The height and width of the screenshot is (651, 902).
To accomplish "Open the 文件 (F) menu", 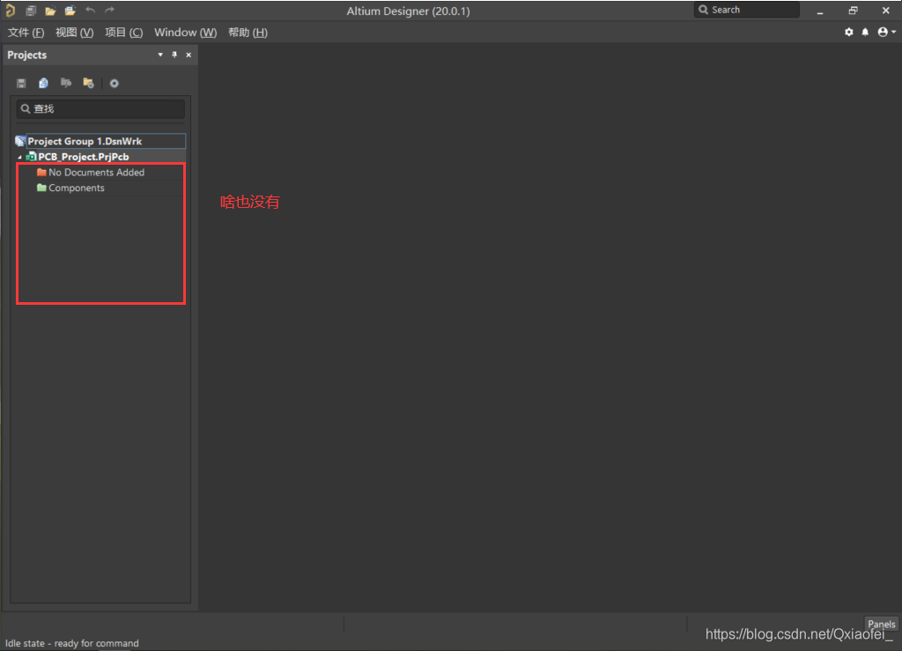I will click(x=26, y=33).
